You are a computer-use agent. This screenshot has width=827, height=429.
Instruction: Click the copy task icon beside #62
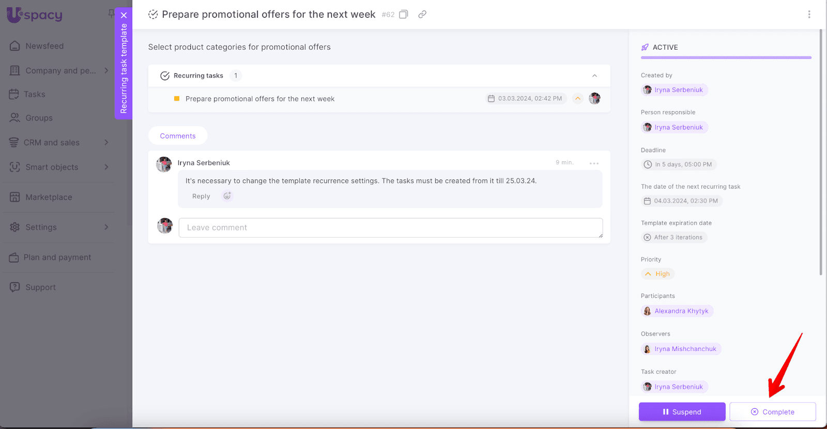[x=404, y=14]
